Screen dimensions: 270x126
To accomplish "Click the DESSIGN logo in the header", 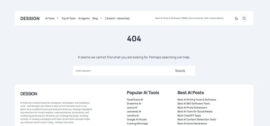I will 30,18.
